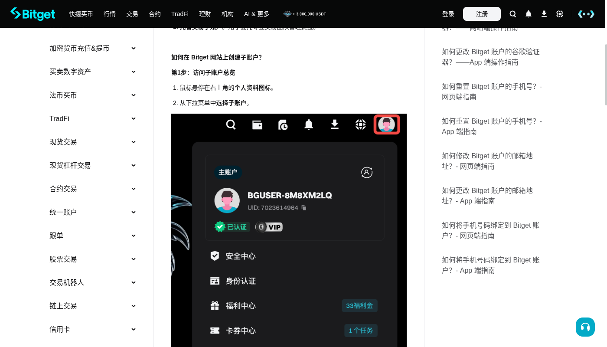
Task: Expand 现货杠杆交易 chevron
Action: coord(134,165)
